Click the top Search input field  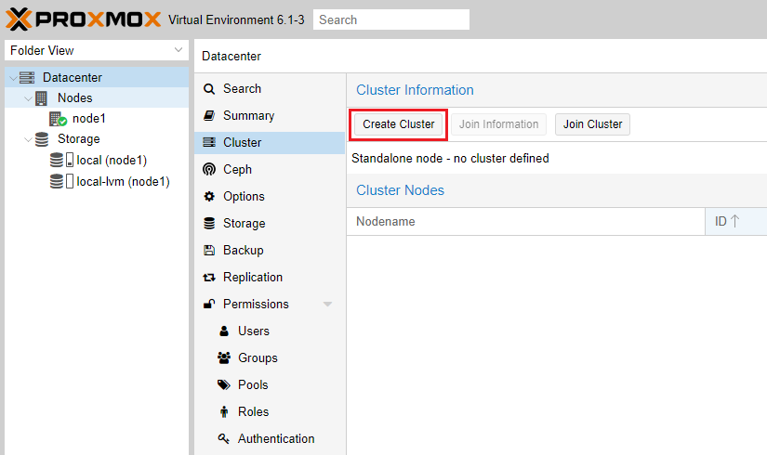[x=390, y=19]
